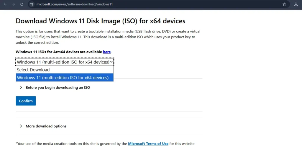
Task: Open site information icon in address bar
Action: coord(32,4)
